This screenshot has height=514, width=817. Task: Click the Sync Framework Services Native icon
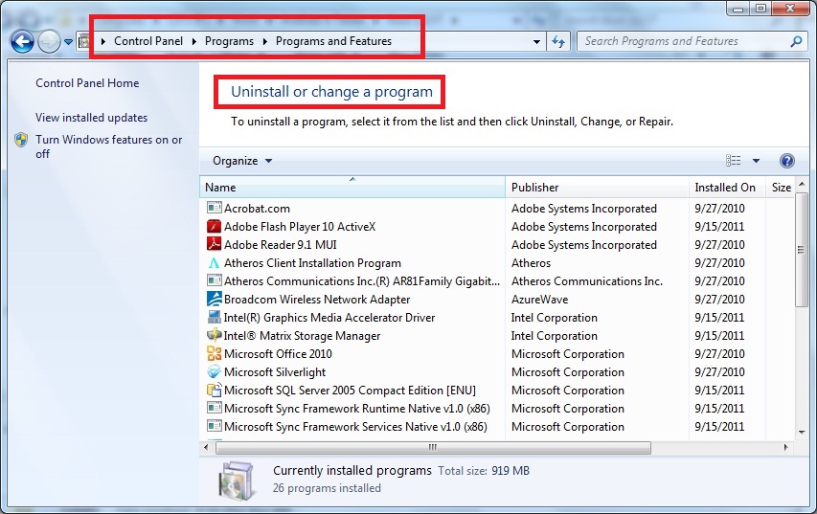click(x=215, y=427)
